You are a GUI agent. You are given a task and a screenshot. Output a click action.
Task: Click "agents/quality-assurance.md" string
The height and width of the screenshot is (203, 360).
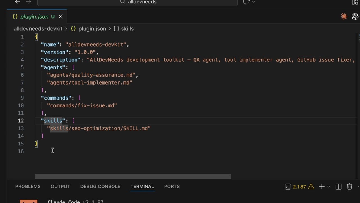coord(91,75)
